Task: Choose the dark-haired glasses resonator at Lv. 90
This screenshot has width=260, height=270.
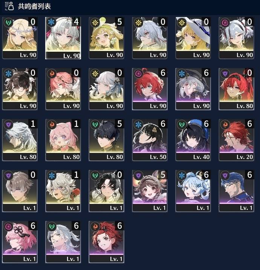Action: 20,89
